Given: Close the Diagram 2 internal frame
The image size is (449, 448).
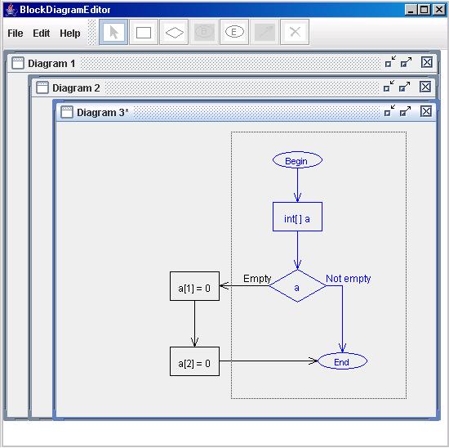Looking at the screenshot, I should (425, 87).
